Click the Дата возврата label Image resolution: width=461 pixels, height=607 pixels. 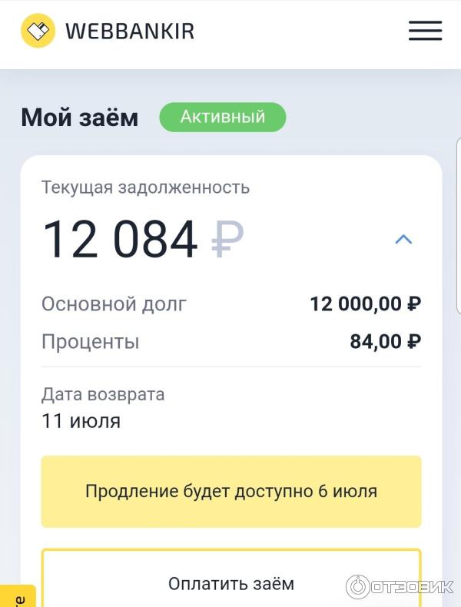click(x=103, y=395)
